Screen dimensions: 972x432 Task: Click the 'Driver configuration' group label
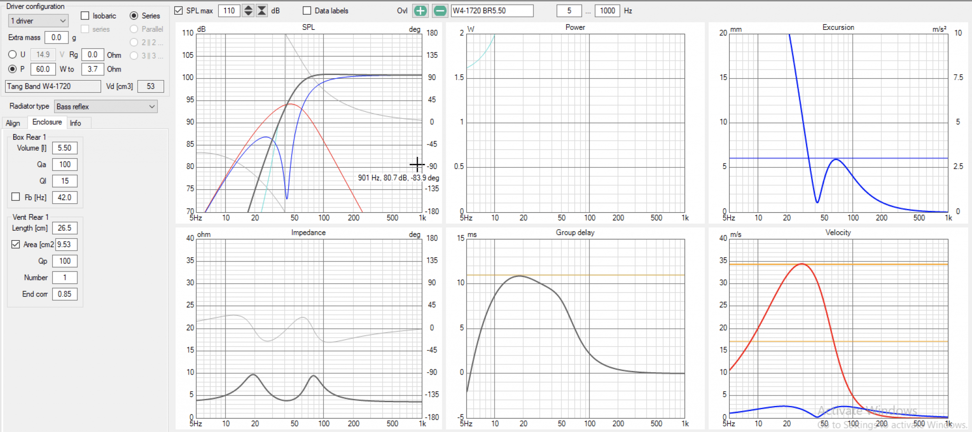(36, 6)
